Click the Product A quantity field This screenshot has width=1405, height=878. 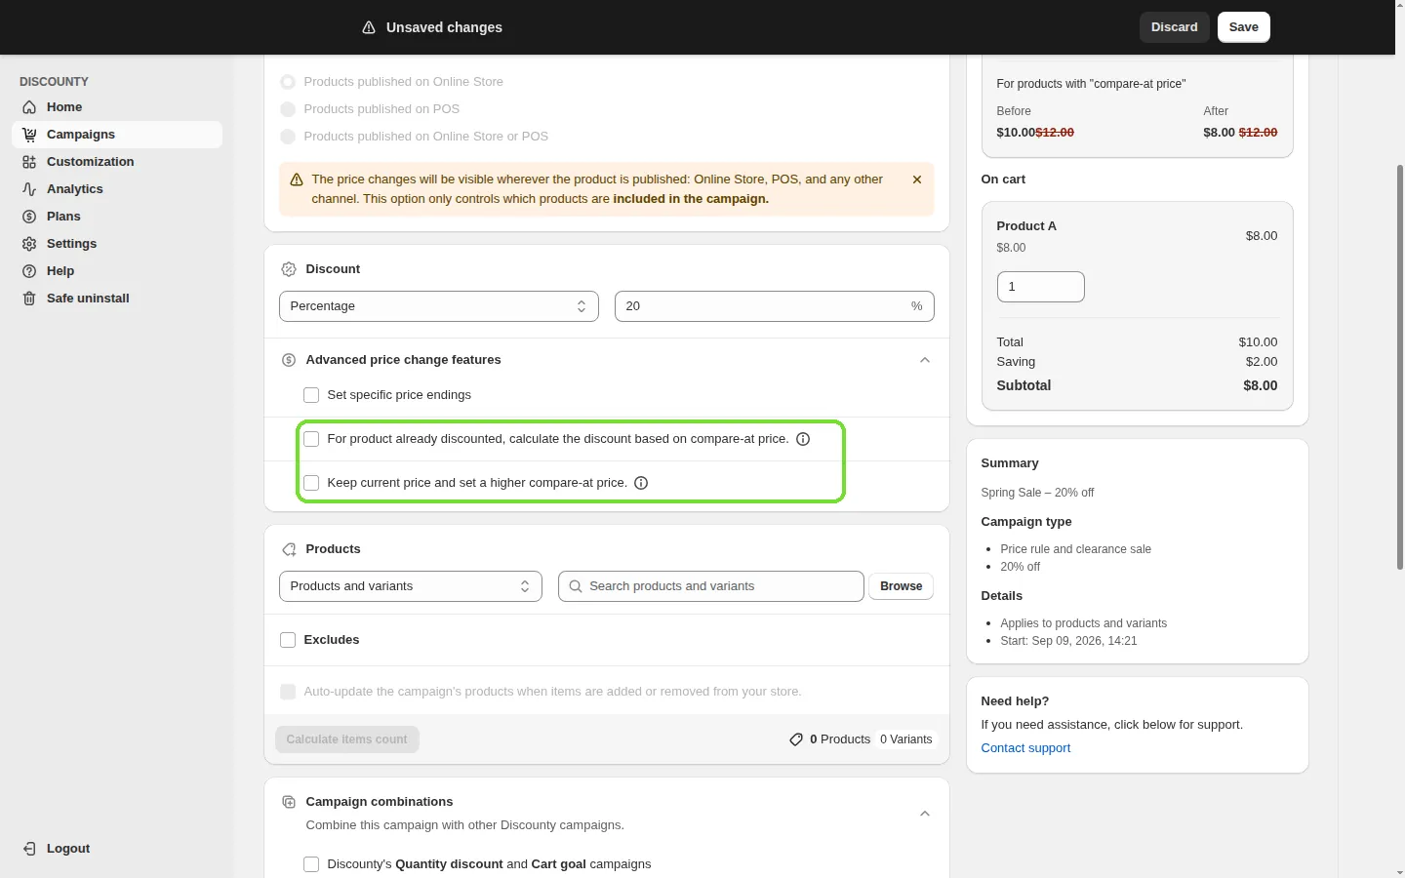(x=1041, y=287)
